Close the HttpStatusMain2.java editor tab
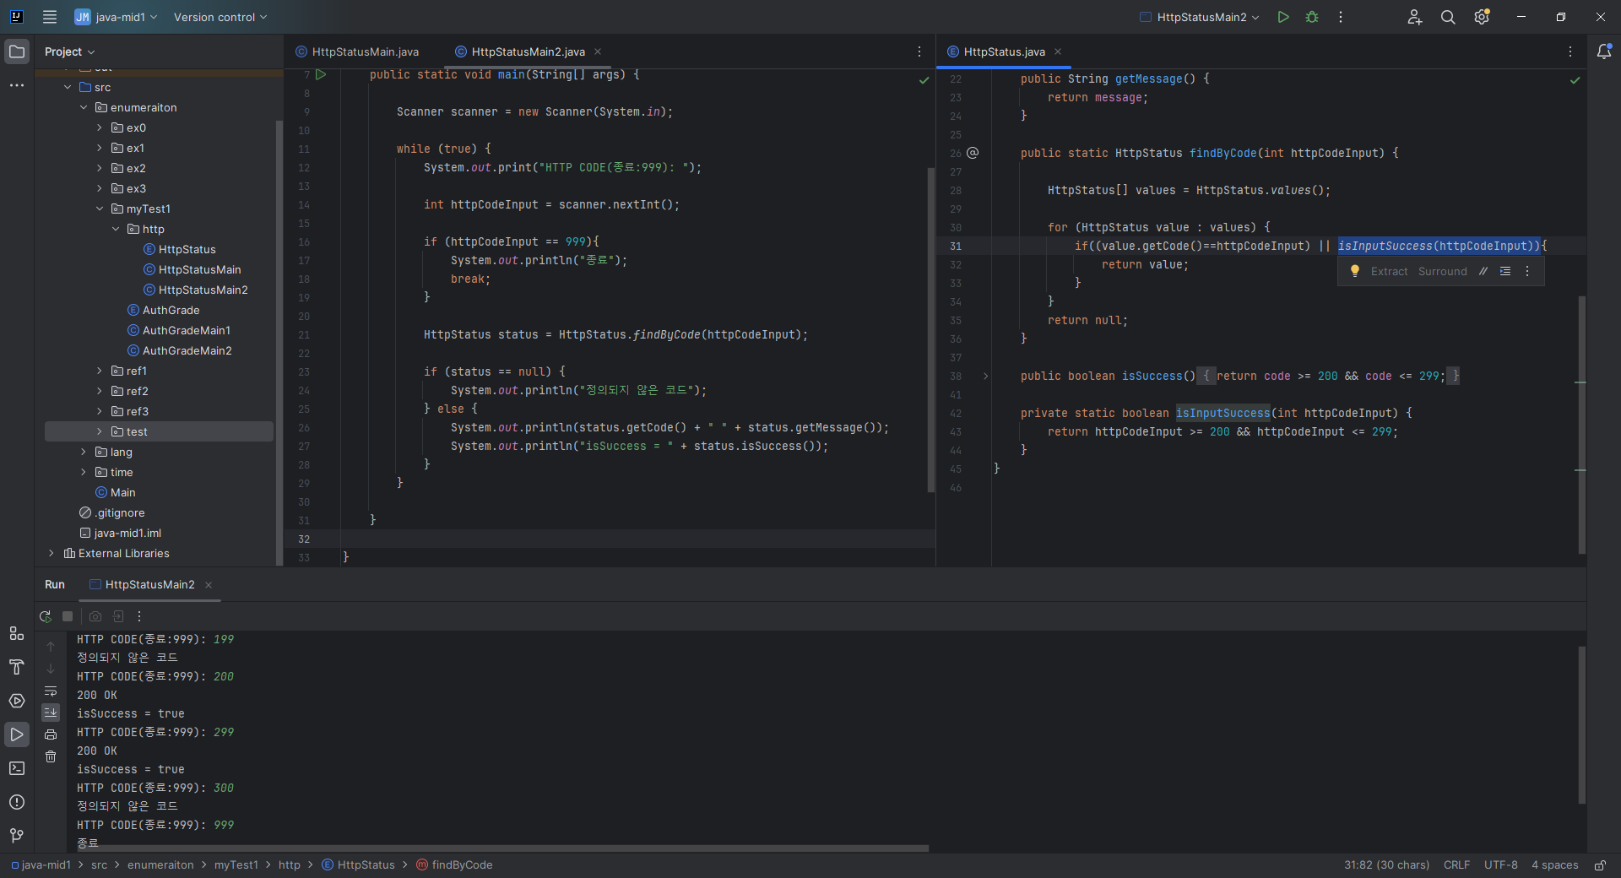The image size is (1621, 878). click(x=598, y=51)
